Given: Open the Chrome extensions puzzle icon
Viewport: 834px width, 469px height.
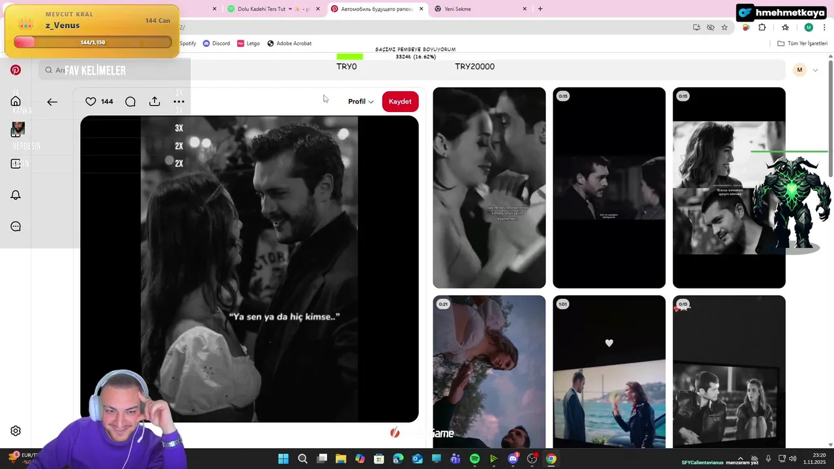Looking at the screenshot, I should coord(762,27).
